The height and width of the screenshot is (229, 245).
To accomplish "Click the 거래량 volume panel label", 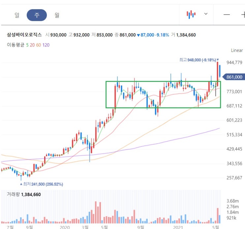I will [13, 194].
